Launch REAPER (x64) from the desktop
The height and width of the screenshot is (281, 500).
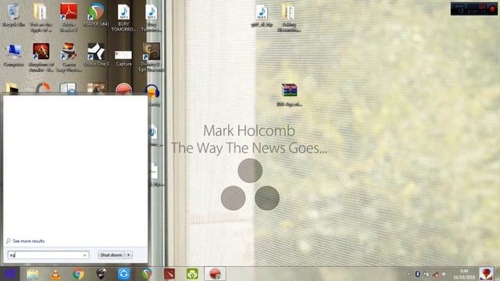click(x=96, y=14)
